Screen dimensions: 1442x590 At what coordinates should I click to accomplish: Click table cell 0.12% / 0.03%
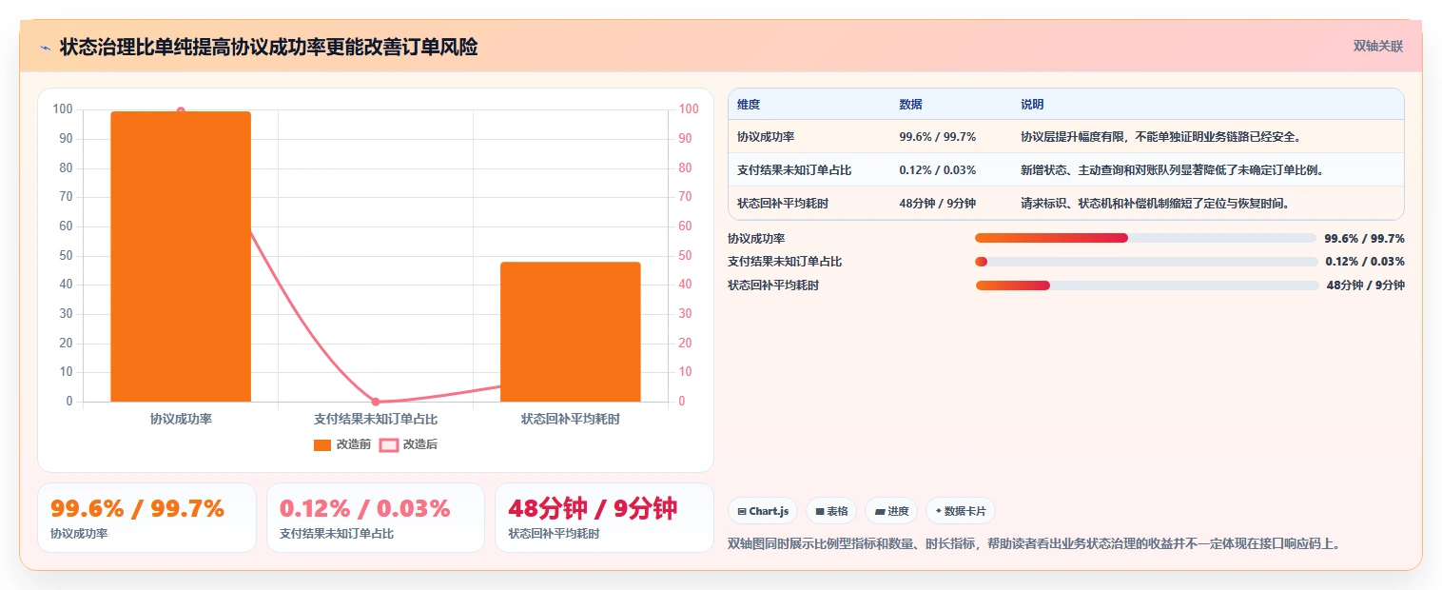(938, 170)
